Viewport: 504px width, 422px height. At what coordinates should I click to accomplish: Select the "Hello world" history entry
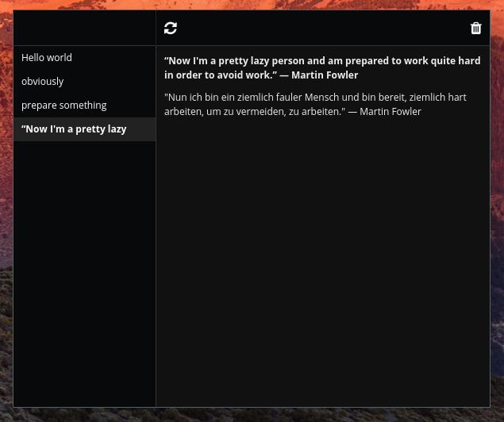click(x=85, y=58)
